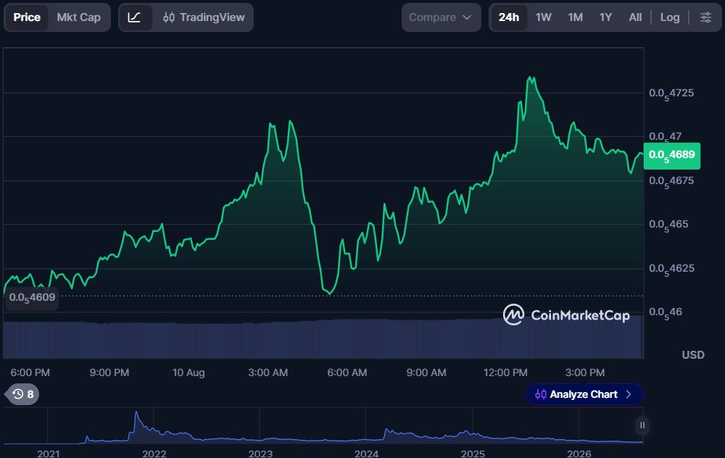The height and width of the screenshot is (458, 725).
Task: Click the USD currency label
Action: click(x=693, y=355)
